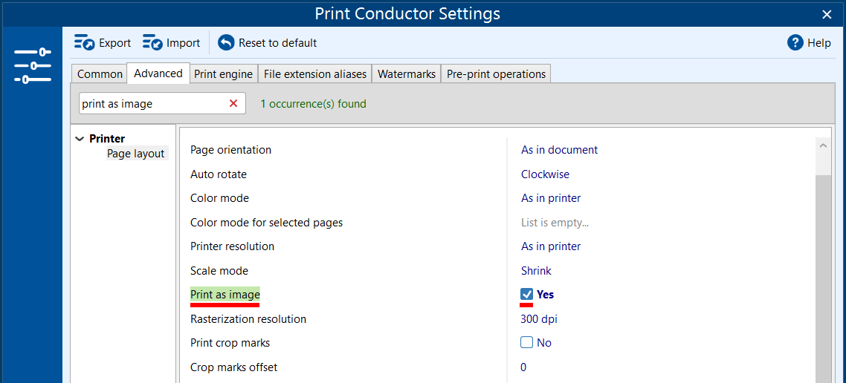Open Page orientation value As in document
Screen dimensions: 846x383
pos(559,150)
